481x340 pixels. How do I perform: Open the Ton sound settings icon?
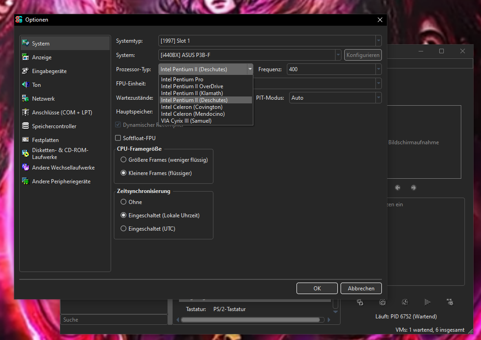(x=26, y=85)
